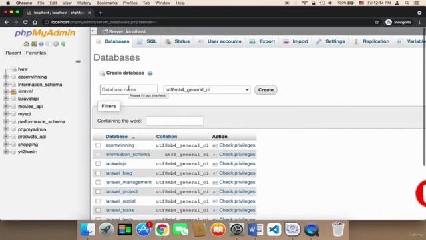
Task: Click the browser home icon
Action: pos(35,22)
